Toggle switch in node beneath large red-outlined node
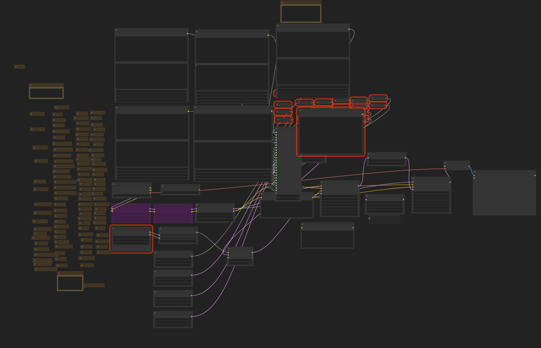Screen dimensions: 541x348 coord(322,160)
